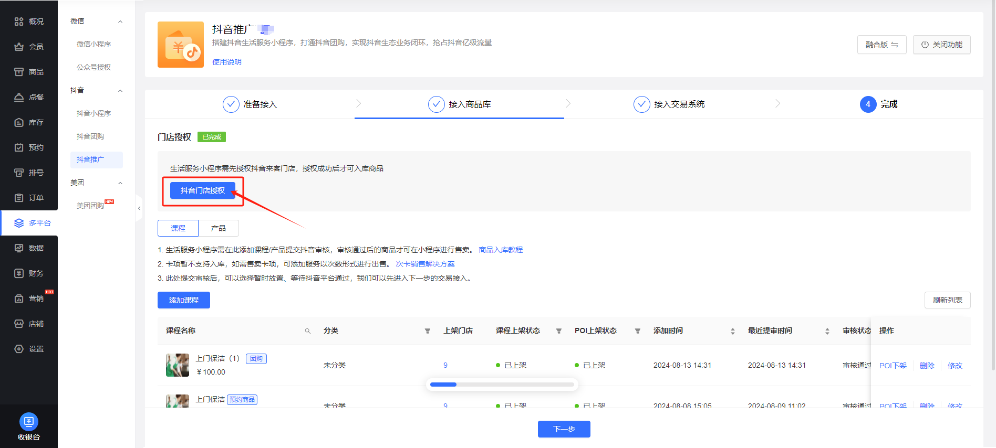Open 公众号授权 menu item
Screen dimensions: 996x448
click(94, 67)
